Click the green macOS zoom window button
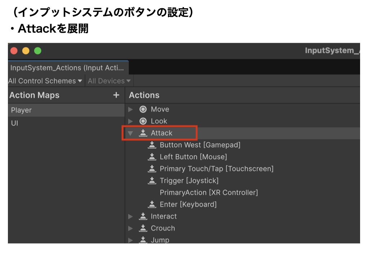368x276 pixels. [x=38, y=51]
